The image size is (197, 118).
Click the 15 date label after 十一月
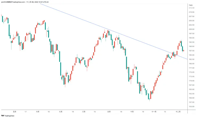tap(165, 112)
